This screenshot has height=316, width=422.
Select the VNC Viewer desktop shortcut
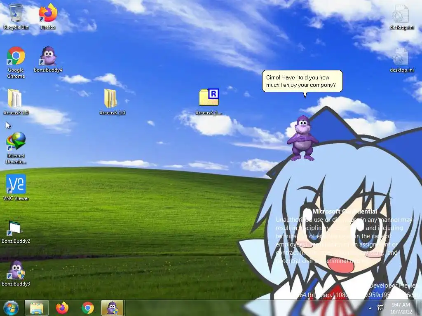tap(16, 188)
